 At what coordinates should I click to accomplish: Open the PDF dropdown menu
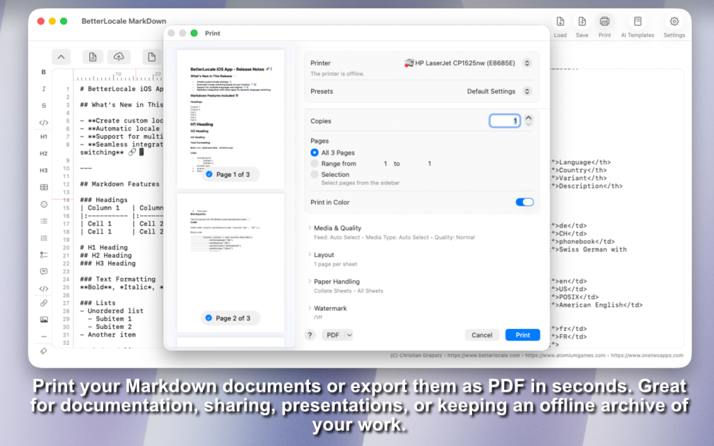click(338, 335)
